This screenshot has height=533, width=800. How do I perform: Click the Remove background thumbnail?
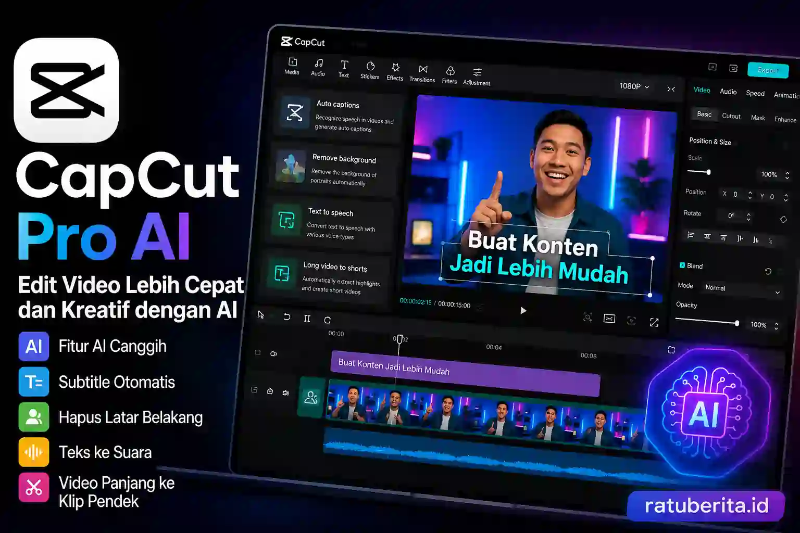pos(290,167)
